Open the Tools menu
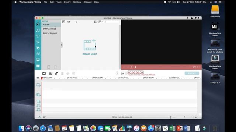 [59, 2]
